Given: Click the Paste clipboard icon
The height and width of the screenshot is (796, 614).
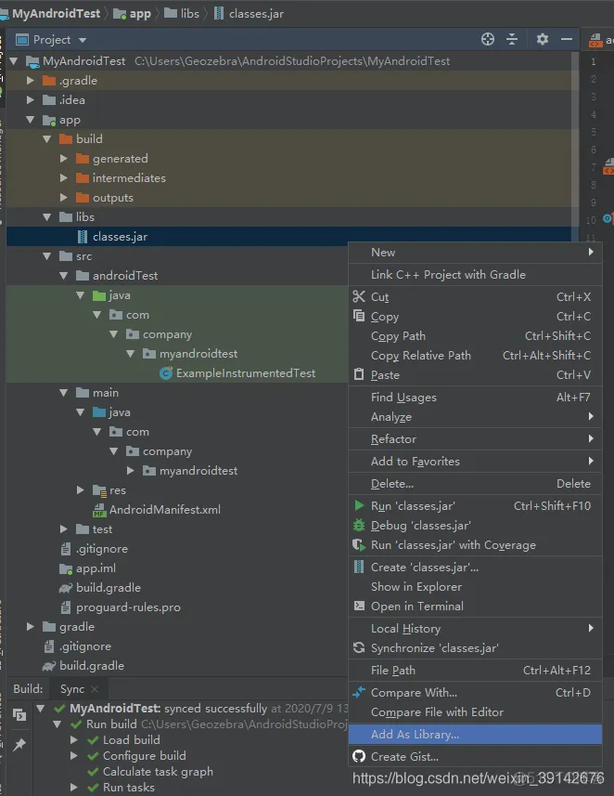Looking at the screenshot, I should 358,374.
